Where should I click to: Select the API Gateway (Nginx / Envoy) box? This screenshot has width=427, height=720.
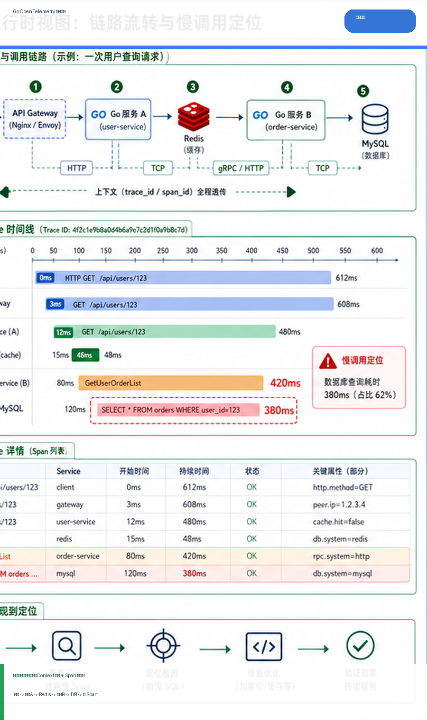pos(35,119)
